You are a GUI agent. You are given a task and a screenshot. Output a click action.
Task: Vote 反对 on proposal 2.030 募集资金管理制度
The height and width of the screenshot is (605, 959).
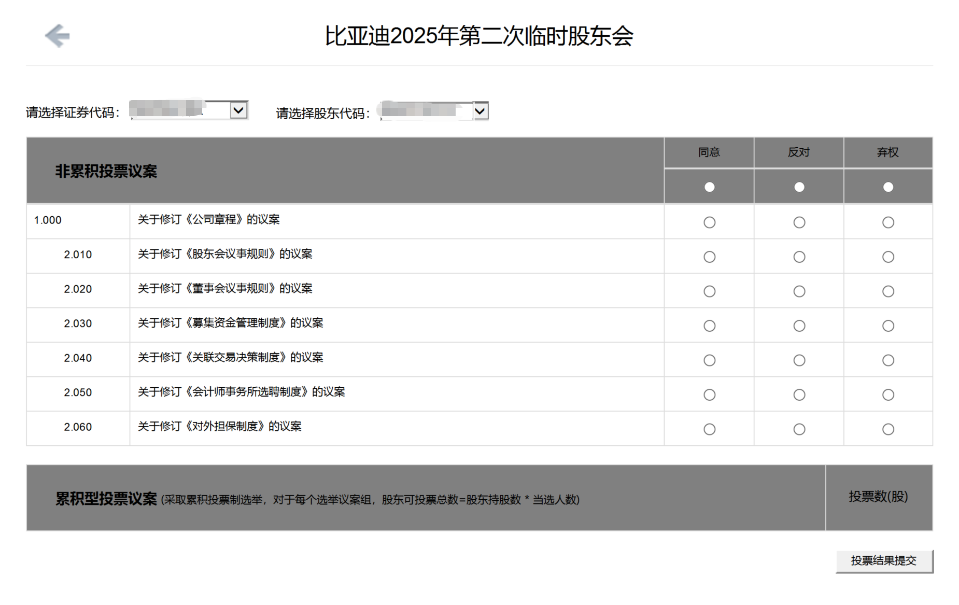click(x=799, y=326)
